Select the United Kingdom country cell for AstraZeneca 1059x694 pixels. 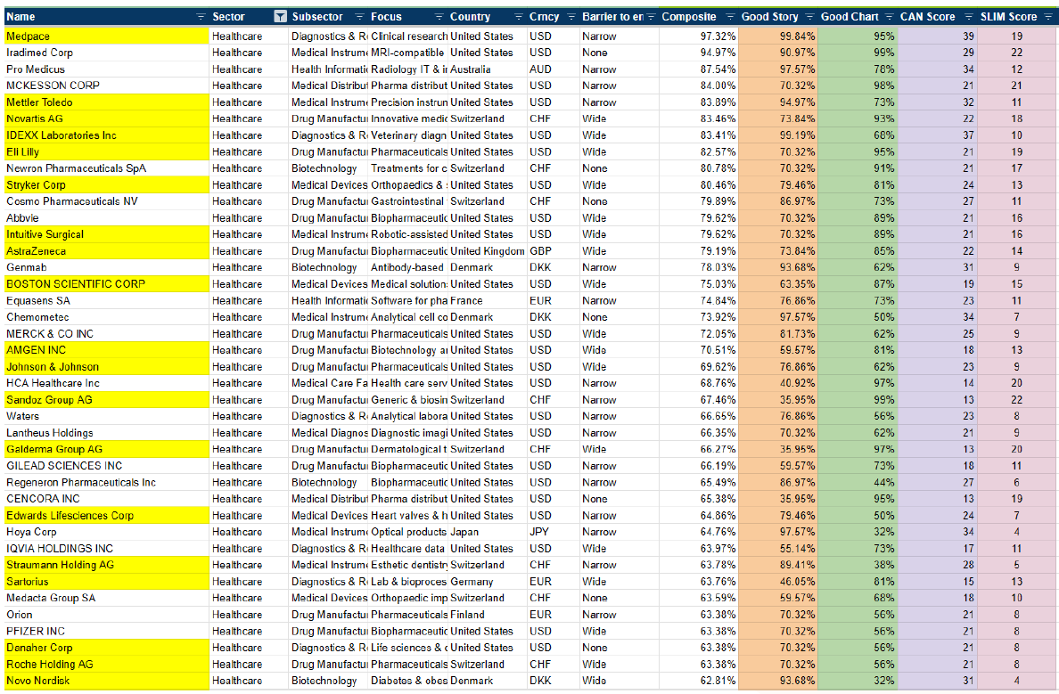click(488, 251)
